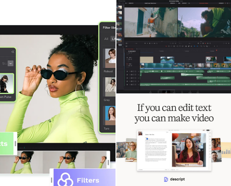Open red timeline name dropdown above viewer
The width and height of the screenshot is (231, 186).
[x=204, y=3]
